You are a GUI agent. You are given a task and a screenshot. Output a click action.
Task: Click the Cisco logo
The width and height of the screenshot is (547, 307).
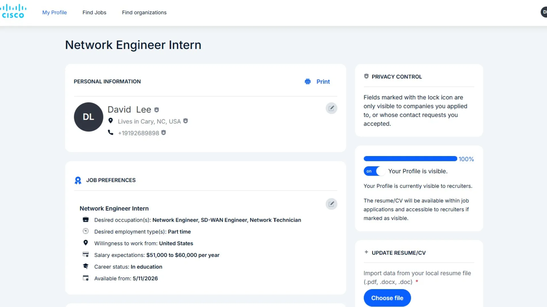click(13, 11)
